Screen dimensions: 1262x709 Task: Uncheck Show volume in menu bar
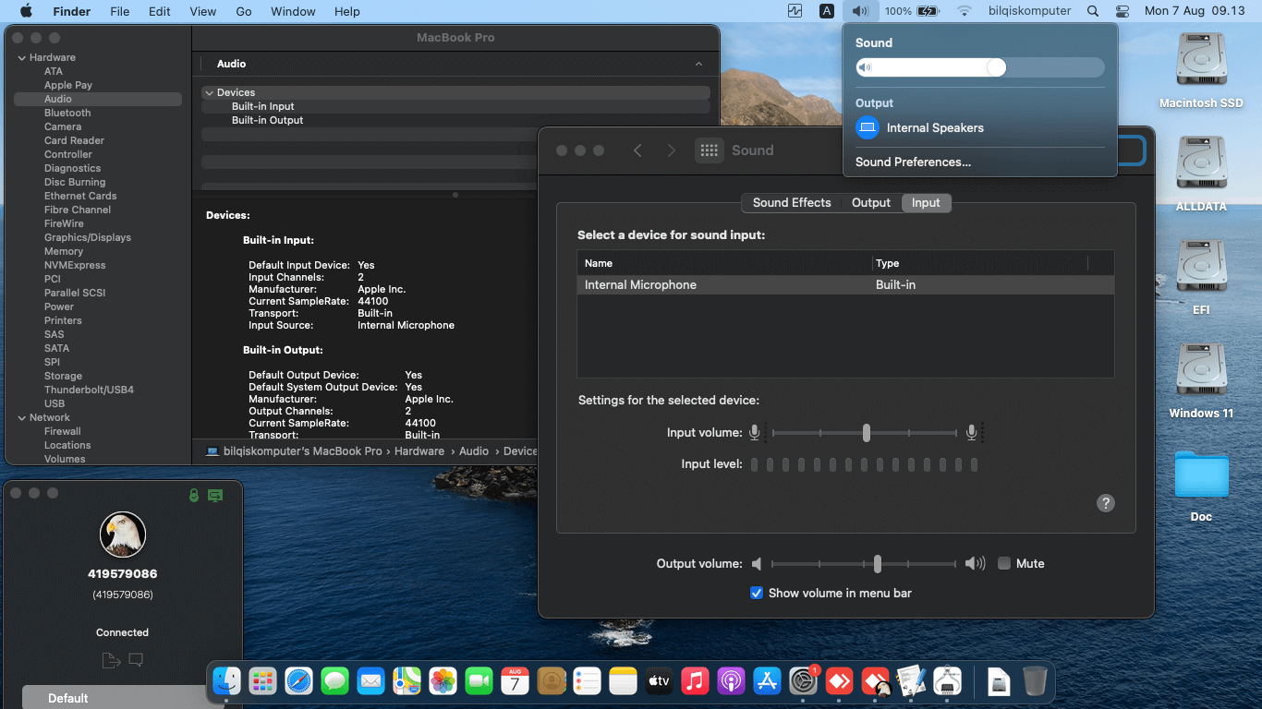click(757, 593)
